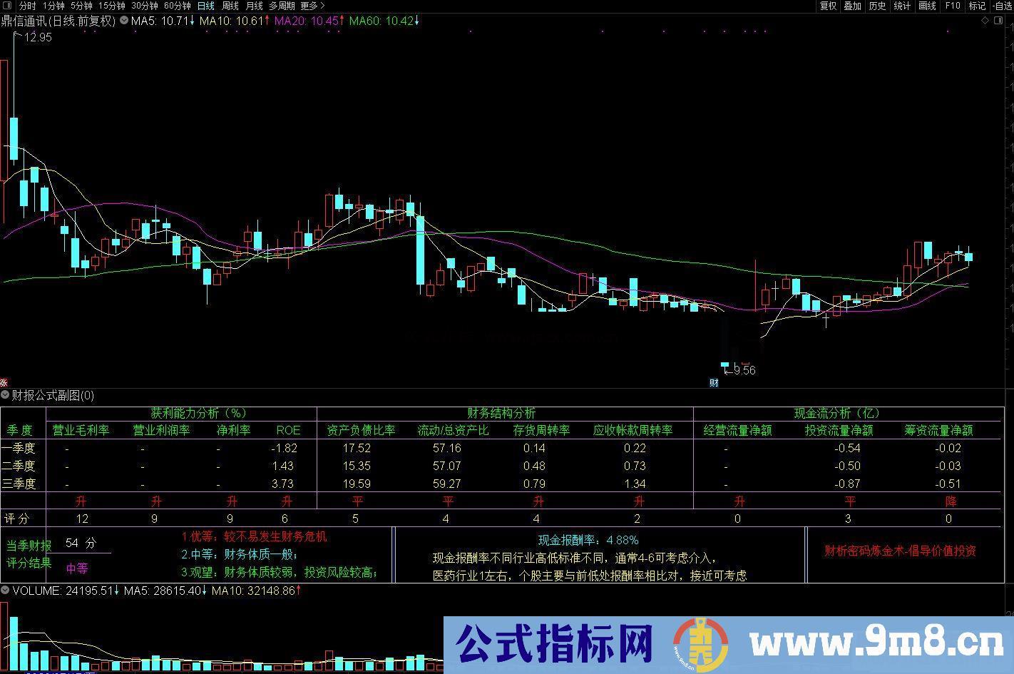The image size is (1014, 674).
Task: Click the MA10: 10.61 value
Action: (232, 21)
